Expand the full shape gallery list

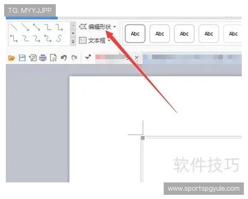click(73, 41)
